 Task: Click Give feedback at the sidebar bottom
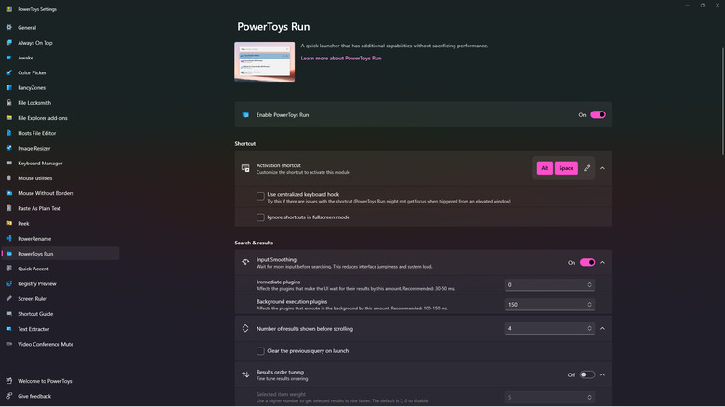tap(34, 396)
